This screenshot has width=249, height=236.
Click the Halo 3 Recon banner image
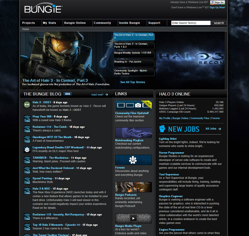click(190, 60)
